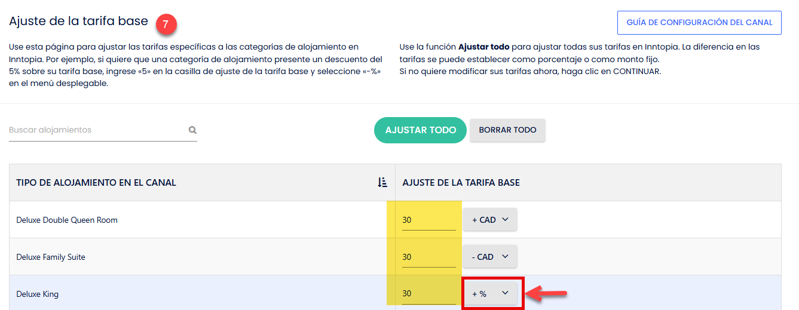The image size is (799, 310).
Task: Open the Guía de Configuración del Canal
Action: pyautogui.click(x=699, y=23)
